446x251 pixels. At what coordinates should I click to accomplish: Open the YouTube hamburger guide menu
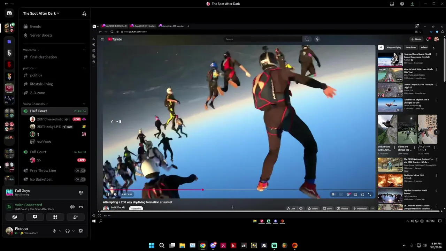102,39
